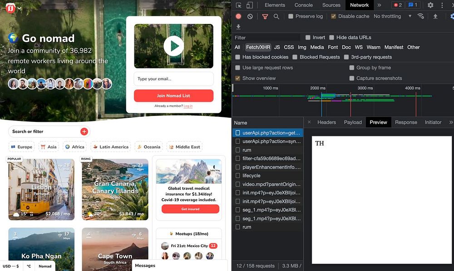Uncheck Show overview checkbox
The width and height of the screenshot is (454, 271).
[x=238, y=78]
